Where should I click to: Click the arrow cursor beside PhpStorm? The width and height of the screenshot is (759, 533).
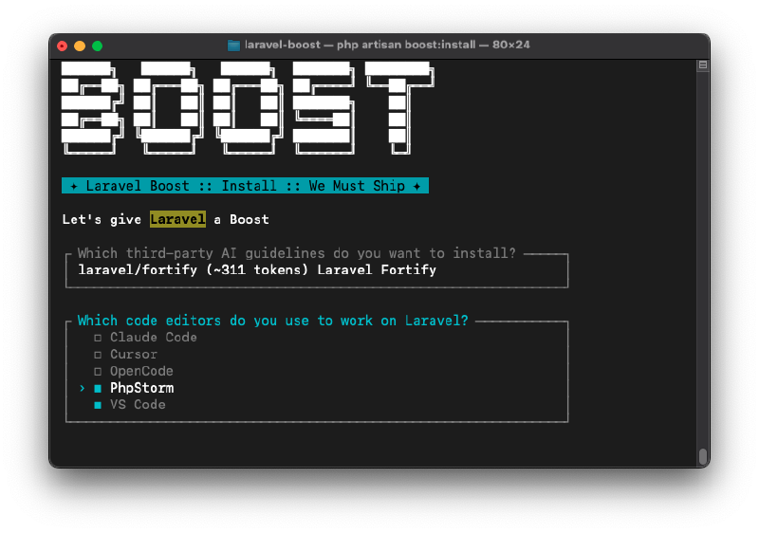click(83, 388)
